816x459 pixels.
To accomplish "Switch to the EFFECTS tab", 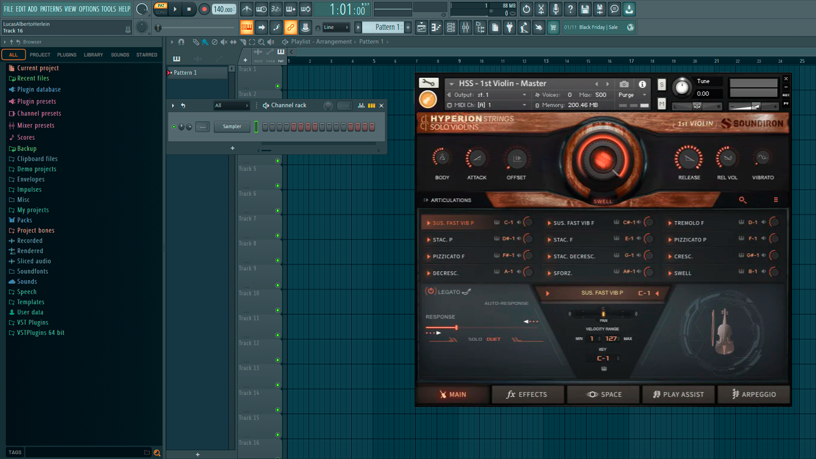I will click(x=527, y=394).
